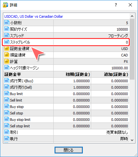The height and width of the screenshot is (157, 138).
Task: Click the Buy limit row icon
Action: click(7, 94)
